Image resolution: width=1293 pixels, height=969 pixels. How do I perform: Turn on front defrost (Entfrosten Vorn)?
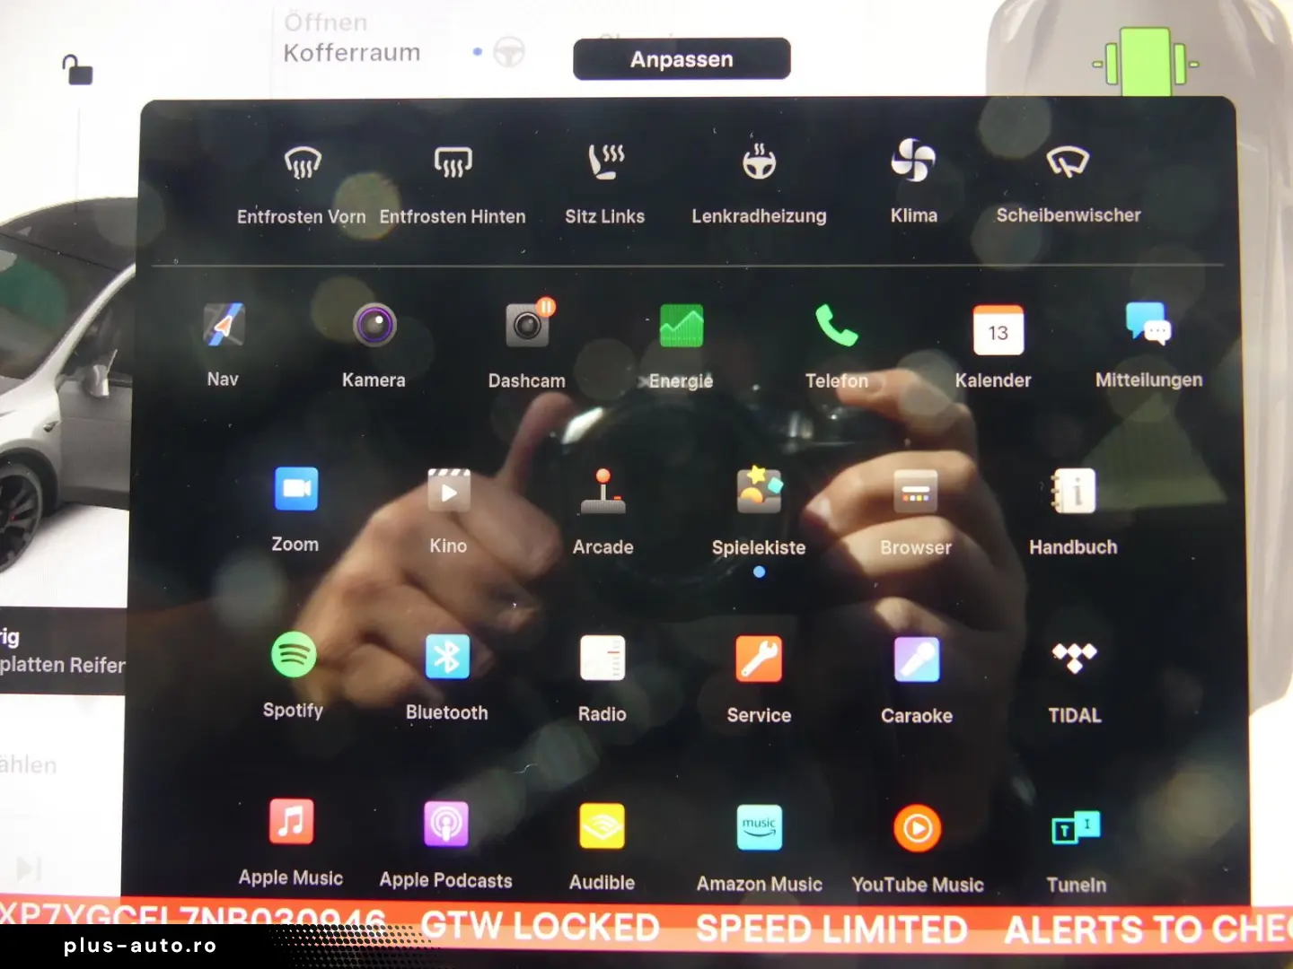[303, 162]
